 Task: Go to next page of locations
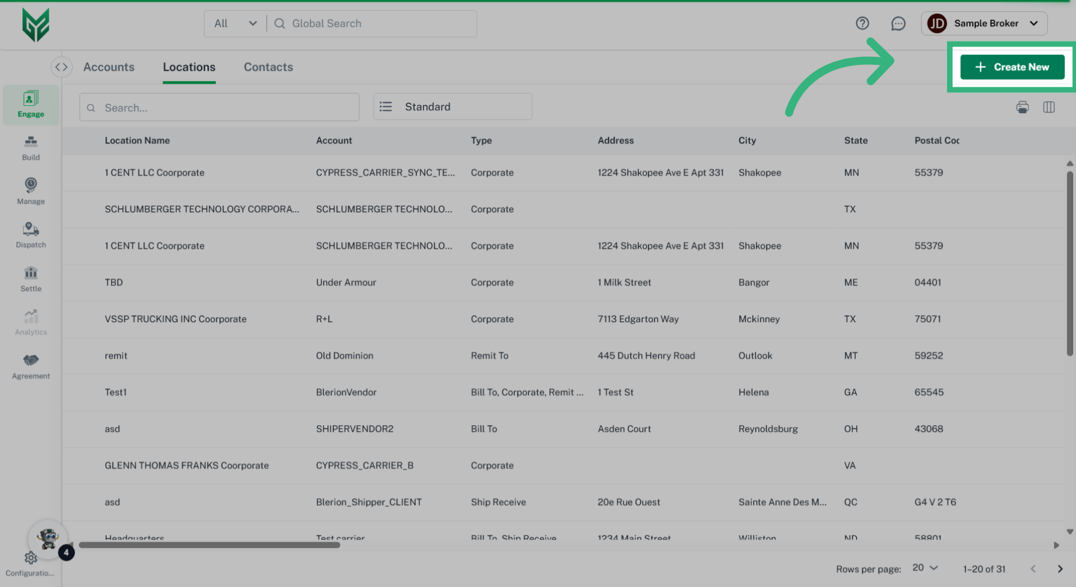tap(1060, 569)
